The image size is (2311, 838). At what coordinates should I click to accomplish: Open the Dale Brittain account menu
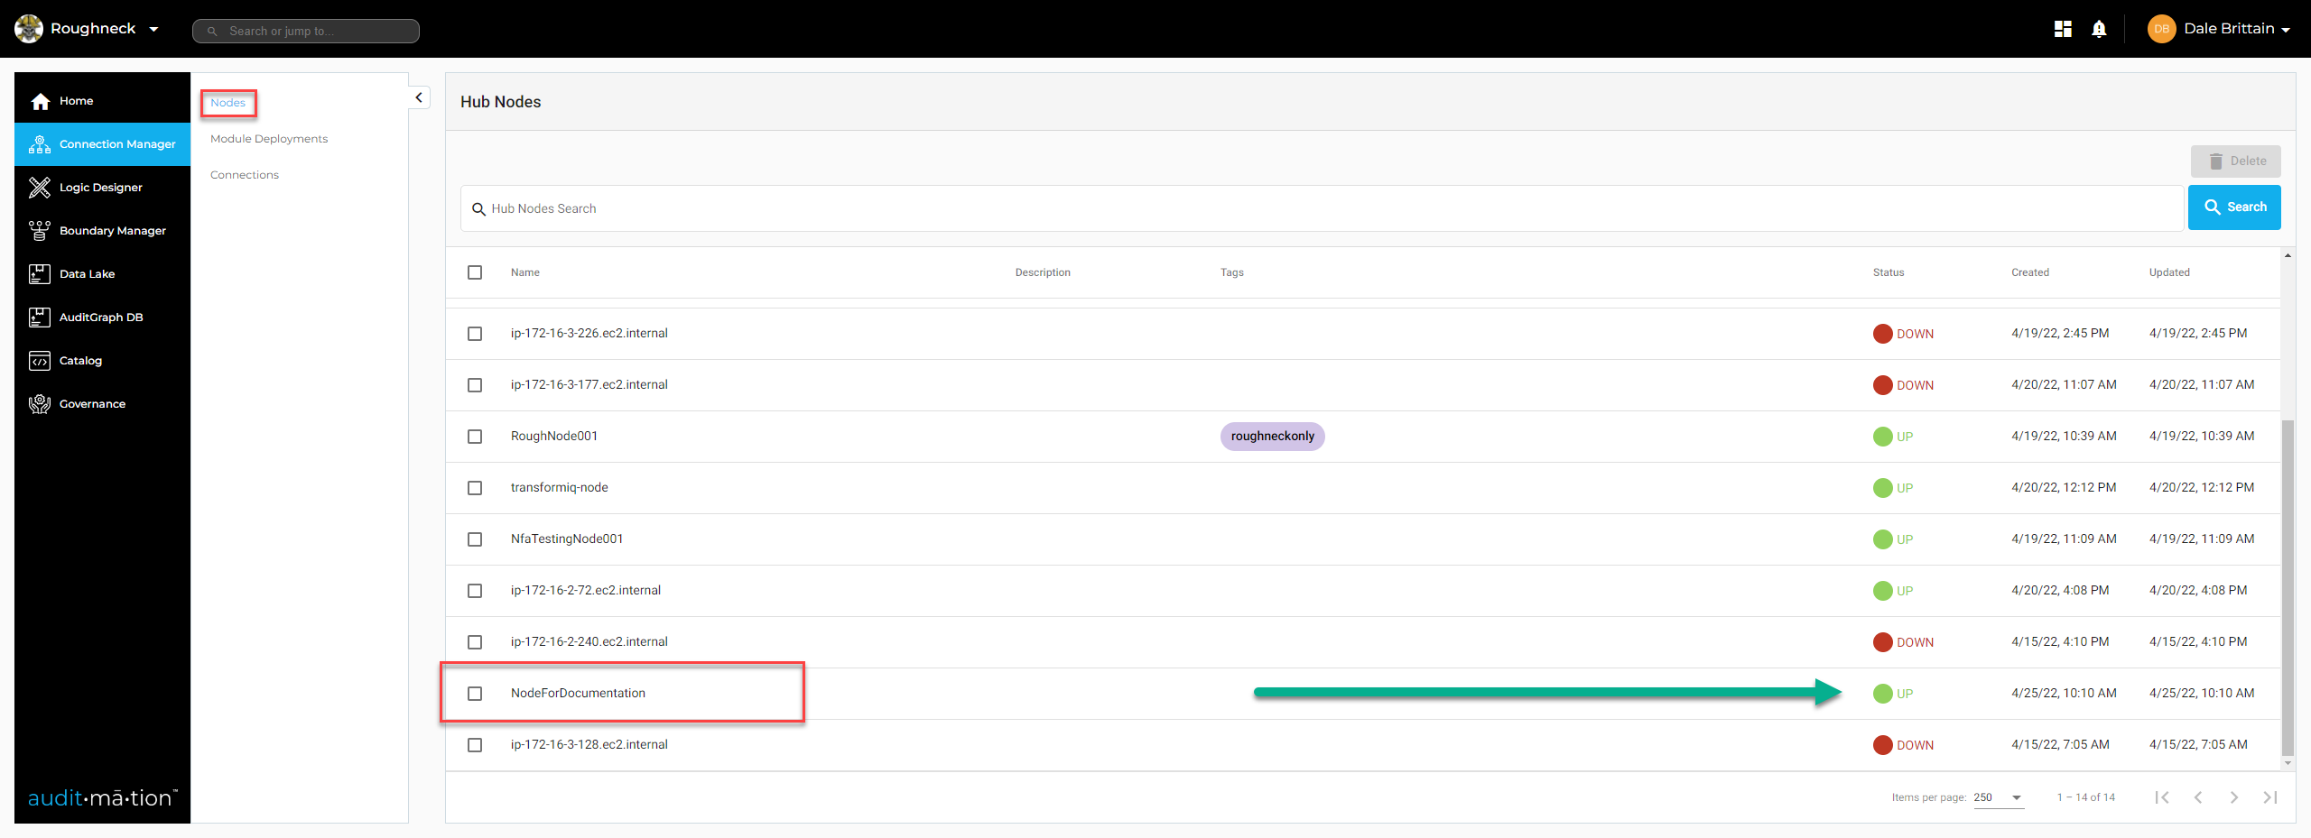point(2230,28)
